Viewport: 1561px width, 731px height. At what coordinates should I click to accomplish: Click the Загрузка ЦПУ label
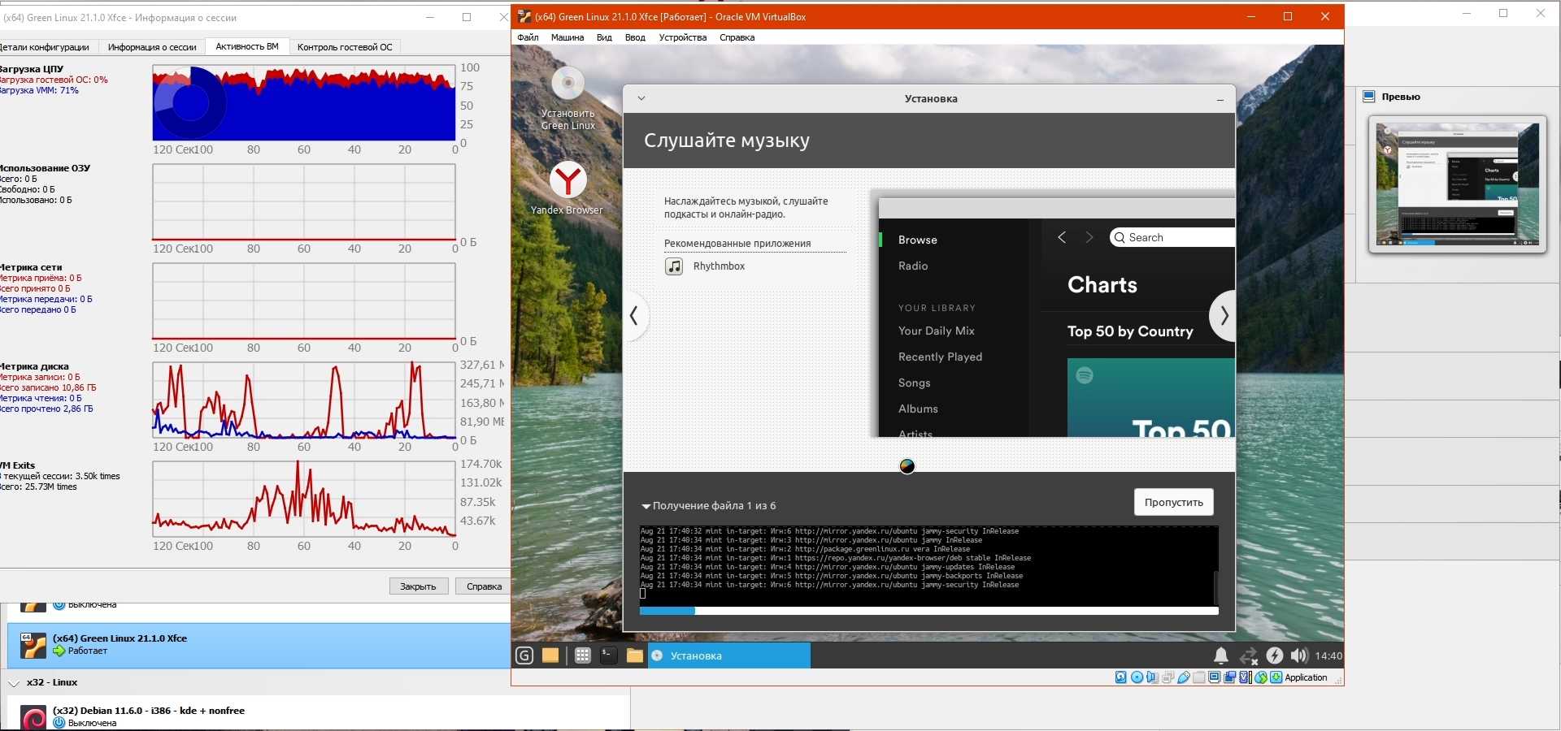(32, 69)
